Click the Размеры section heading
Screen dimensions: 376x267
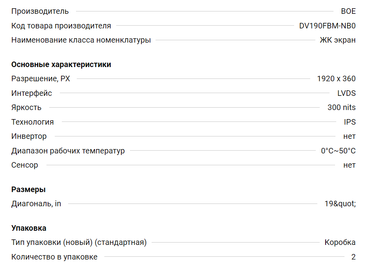click(28, 190)
